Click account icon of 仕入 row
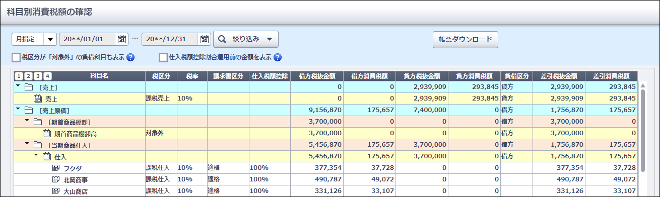The height and width of the screenshot is (197, 660). pyautogui.click(x=47, y=156)
